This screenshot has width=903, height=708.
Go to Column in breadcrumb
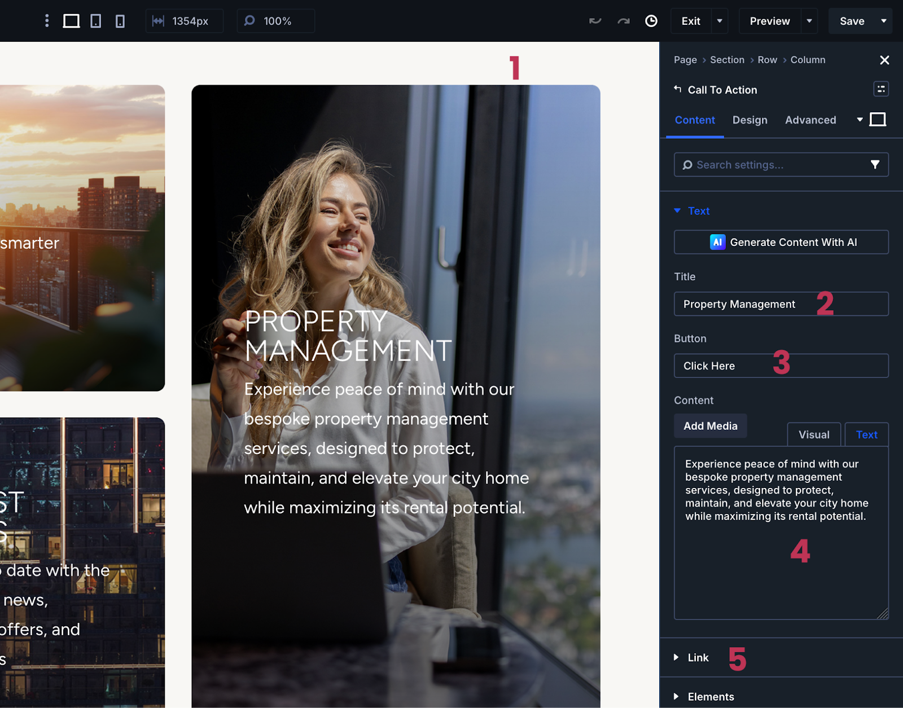click(x=808, y=60)
